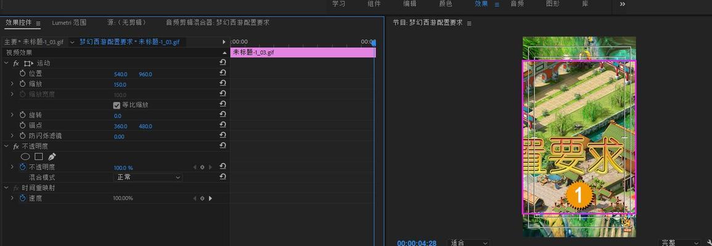Expand the 旋转 rotation property
The image size is (712, 246).
click(x=12, y=115)
